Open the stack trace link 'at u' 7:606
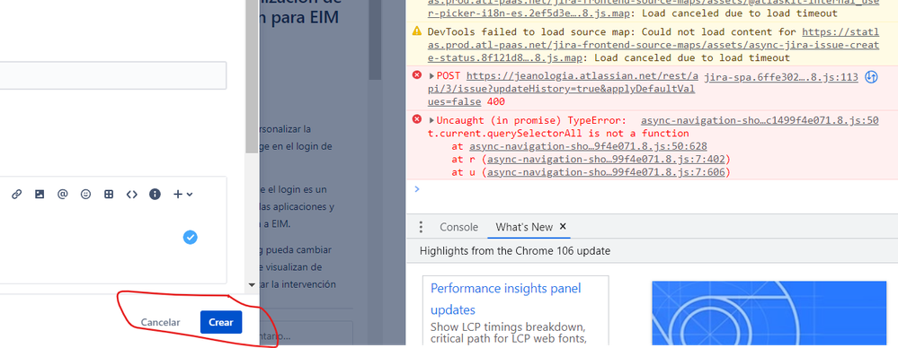The image size is (898, 348). [x=606, y=172]
